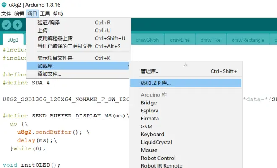Include the Firmata library

coord(186,119)
